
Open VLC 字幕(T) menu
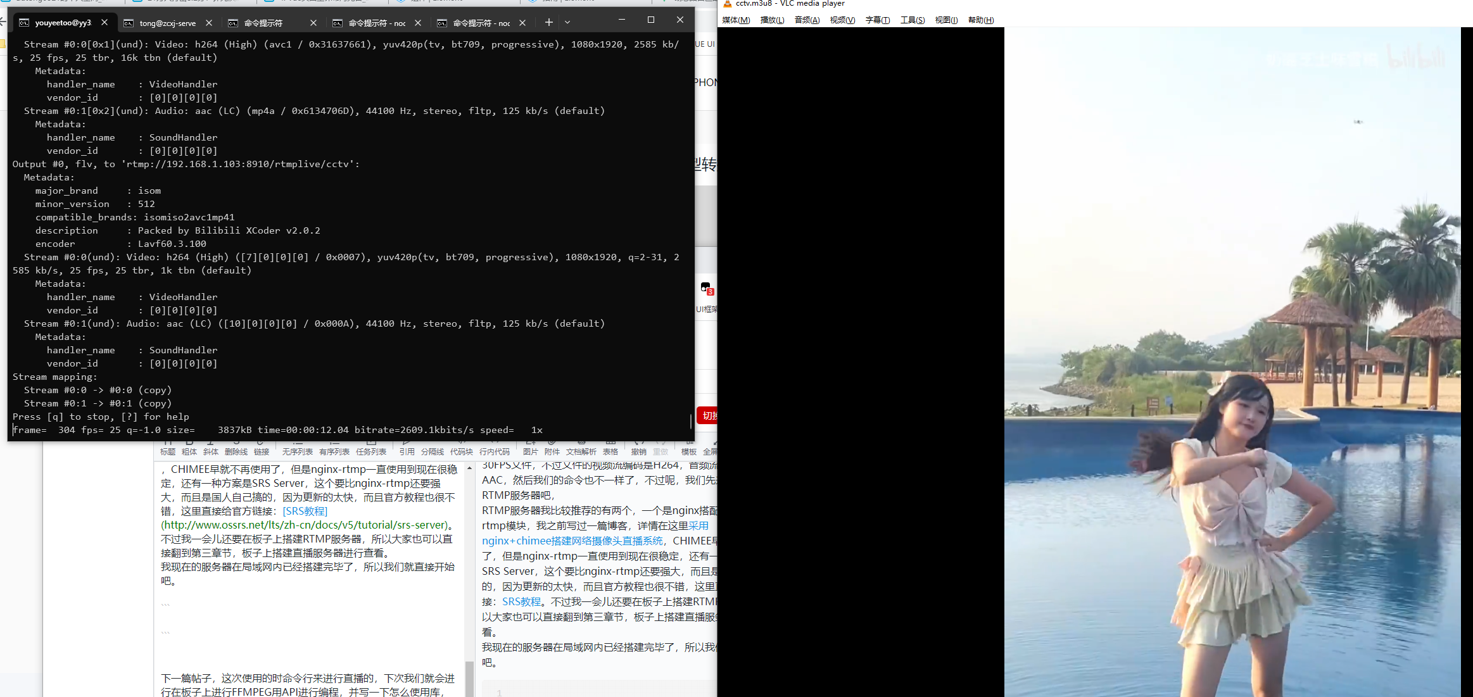coord(878,20)
